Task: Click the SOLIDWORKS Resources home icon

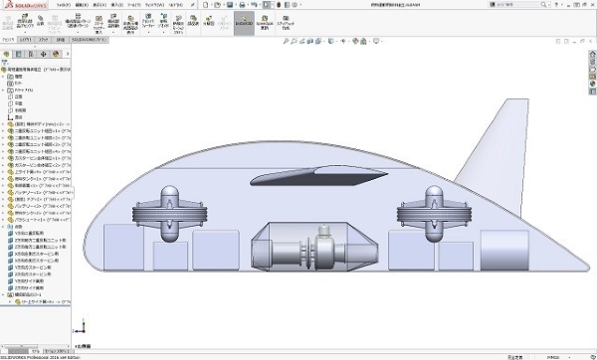Action: click(x=592, y=54)
